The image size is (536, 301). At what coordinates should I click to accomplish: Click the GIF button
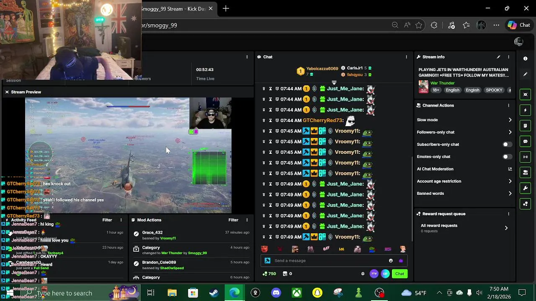tap(385, 274)
